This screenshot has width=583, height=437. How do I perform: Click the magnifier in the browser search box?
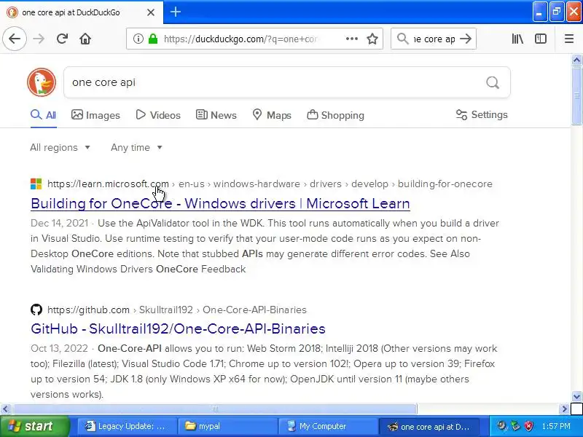click(403, 39)
